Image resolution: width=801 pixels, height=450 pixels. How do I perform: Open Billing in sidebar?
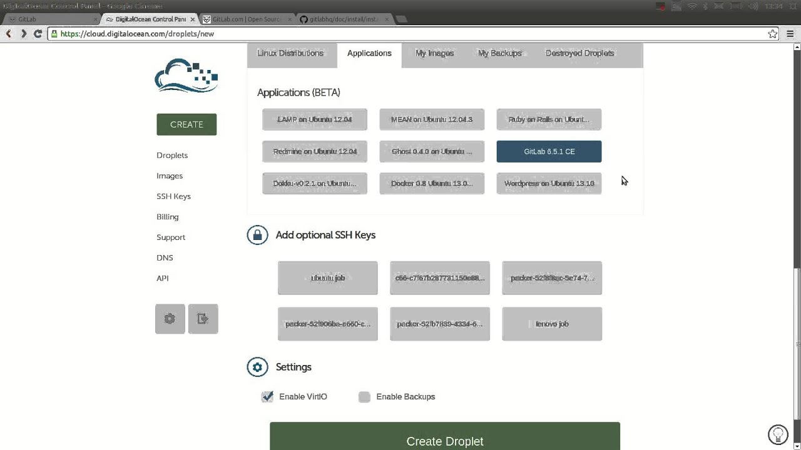(168, 217)
